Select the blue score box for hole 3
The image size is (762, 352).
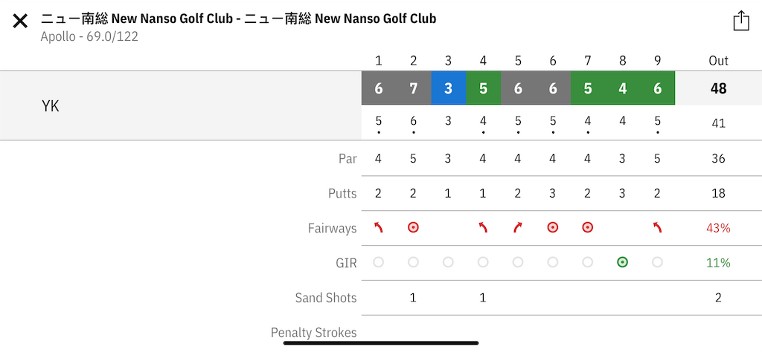(449, 88)
